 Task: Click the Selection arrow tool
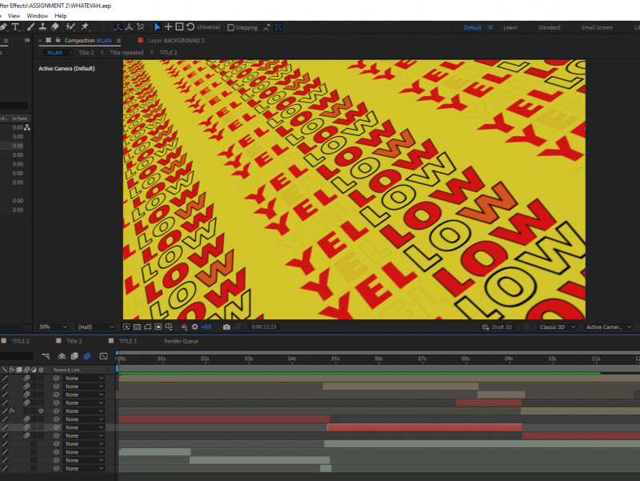(157, 27)
